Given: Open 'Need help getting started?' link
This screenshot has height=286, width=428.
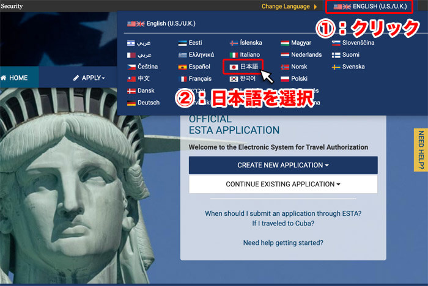Looking at the screenshot, I should 283,243.
